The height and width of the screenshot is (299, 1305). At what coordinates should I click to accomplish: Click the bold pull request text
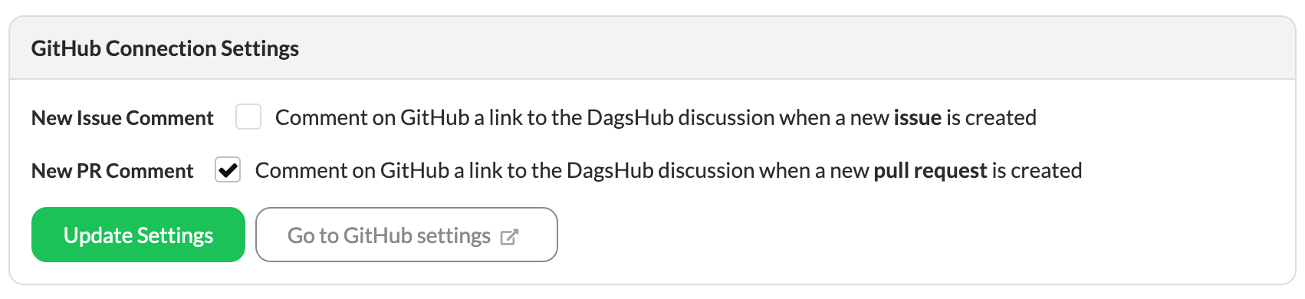[930, 170]
